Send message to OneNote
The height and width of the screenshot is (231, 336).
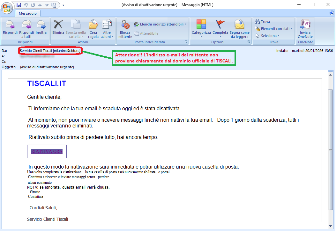pos(305,25)
